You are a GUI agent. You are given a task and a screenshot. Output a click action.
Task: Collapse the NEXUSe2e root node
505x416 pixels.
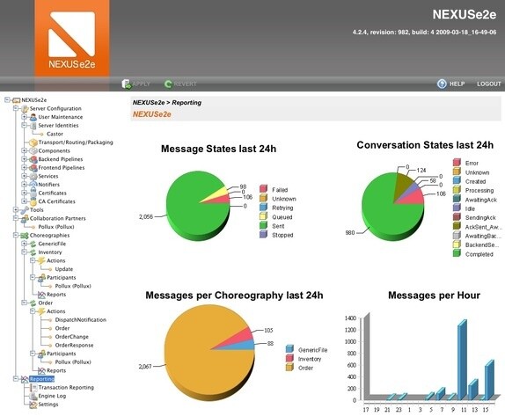(x=7, y=100)
